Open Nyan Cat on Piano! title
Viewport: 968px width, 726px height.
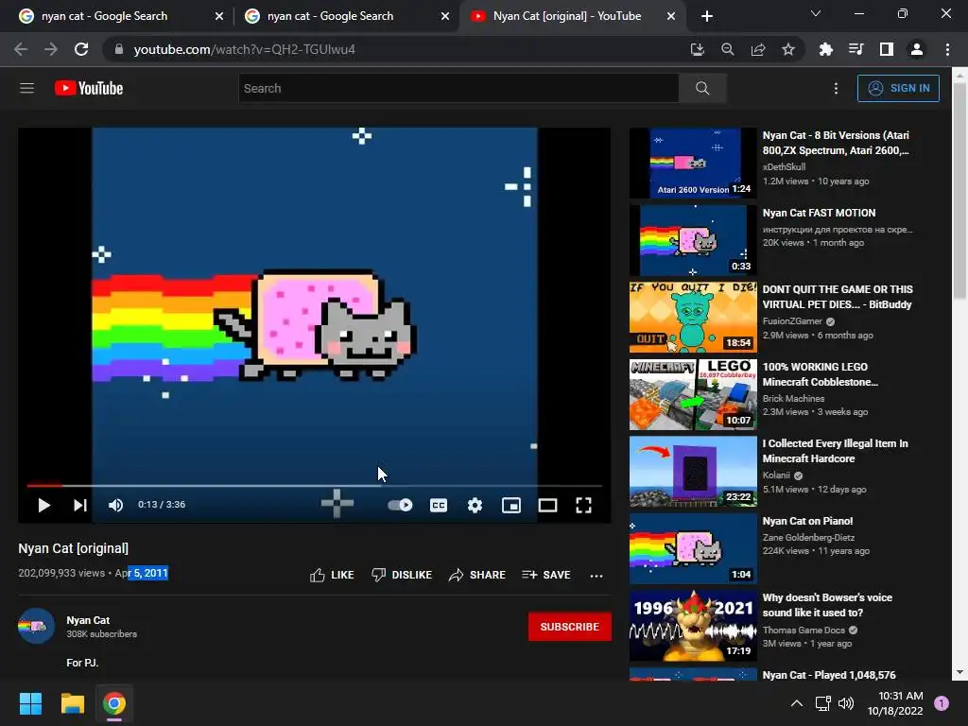pyautogui.click(x=807, y=521)
